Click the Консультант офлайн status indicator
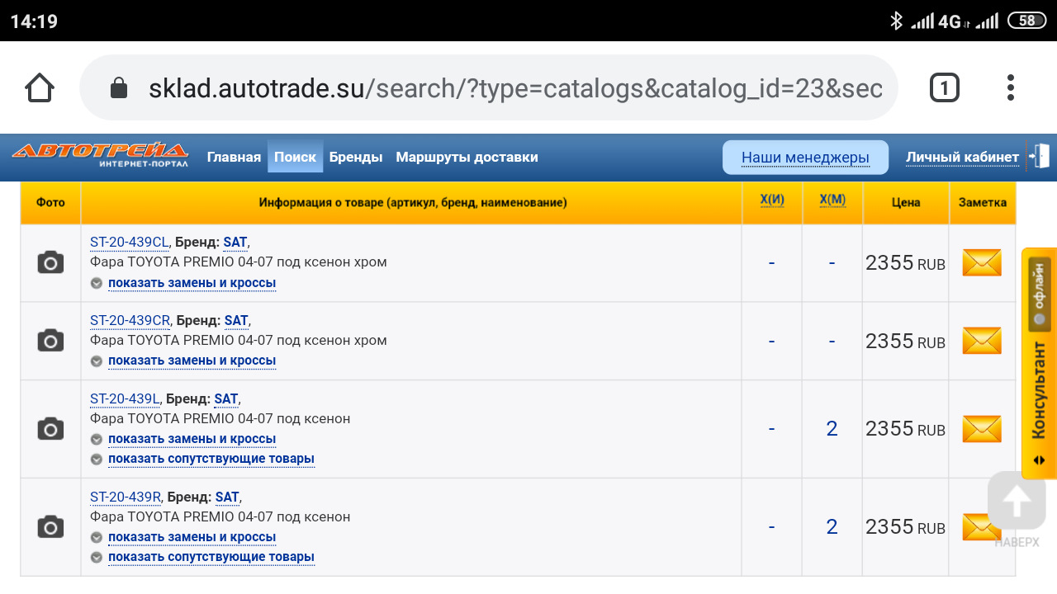Image resolution: width=1057 pixels, height=594 pixels. [1040, 294]
